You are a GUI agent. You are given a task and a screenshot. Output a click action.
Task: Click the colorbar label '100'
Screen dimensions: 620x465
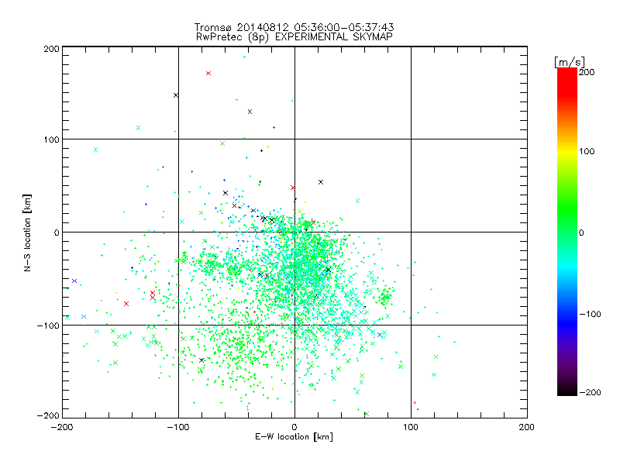(587, 151)
